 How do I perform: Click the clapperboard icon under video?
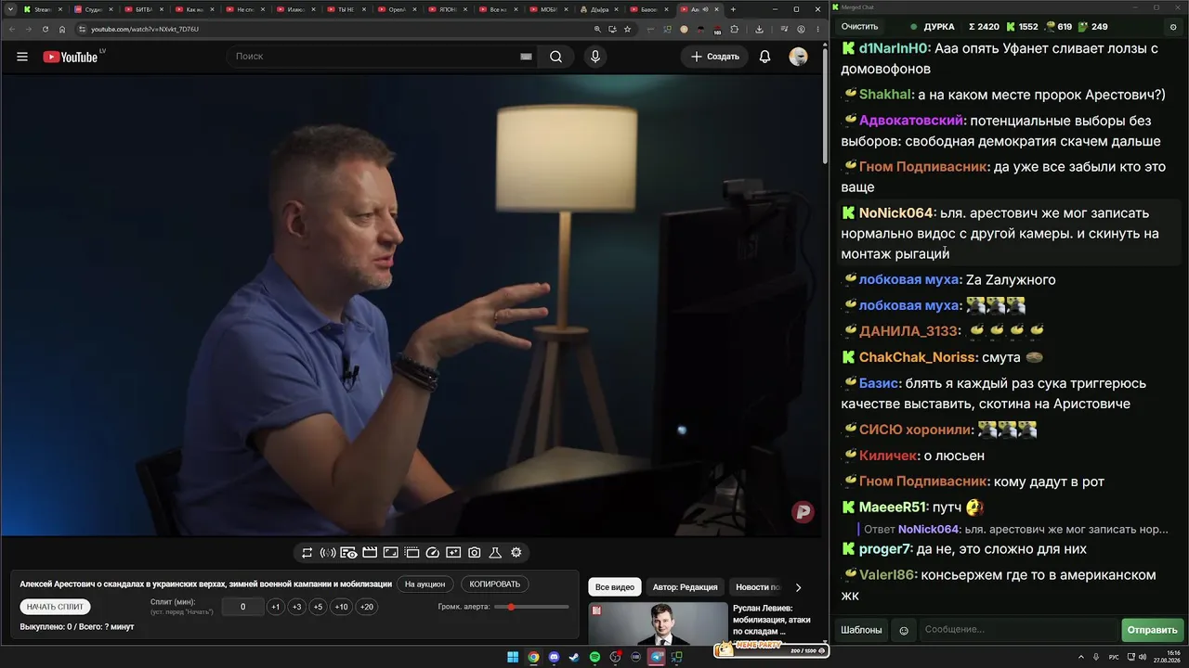(370, 553)
